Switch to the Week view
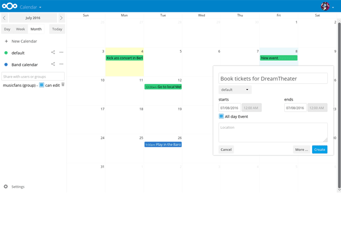 tap(20, 29)
